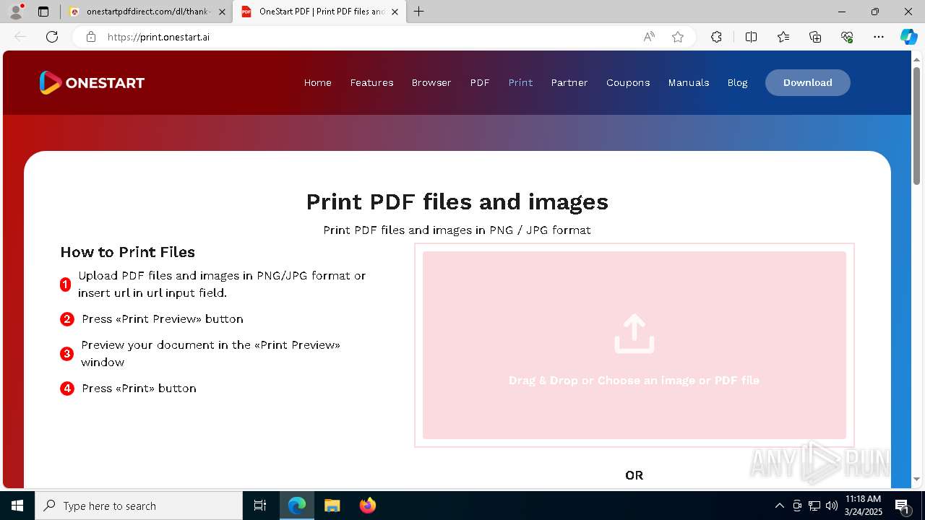Open Task View on the taskbar
Image resolution: width=925 pixels, height=520 pixels.
tap(260, 506)
